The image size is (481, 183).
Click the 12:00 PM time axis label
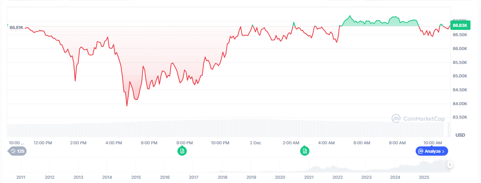pyautogui.click(x=43, y=143)
